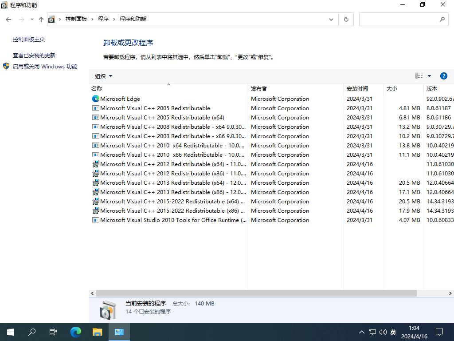
Task: Select 程序和功能 breadcrumb segment
Action: coord(133,19)
